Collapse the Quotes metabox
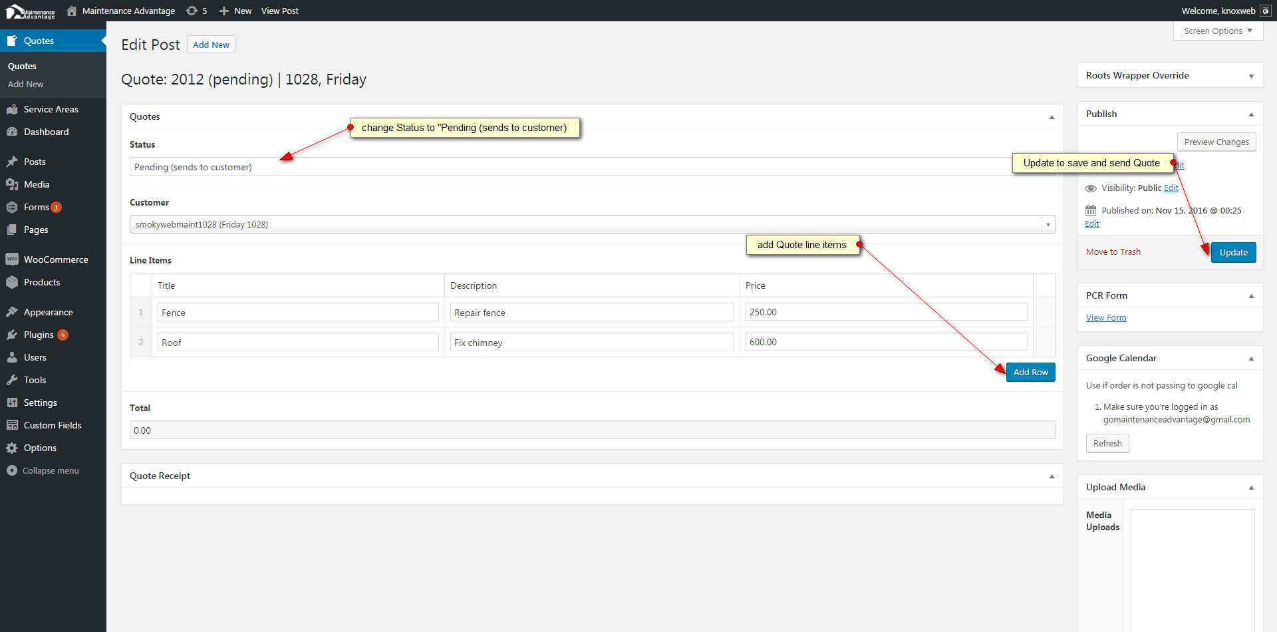 1052,117
